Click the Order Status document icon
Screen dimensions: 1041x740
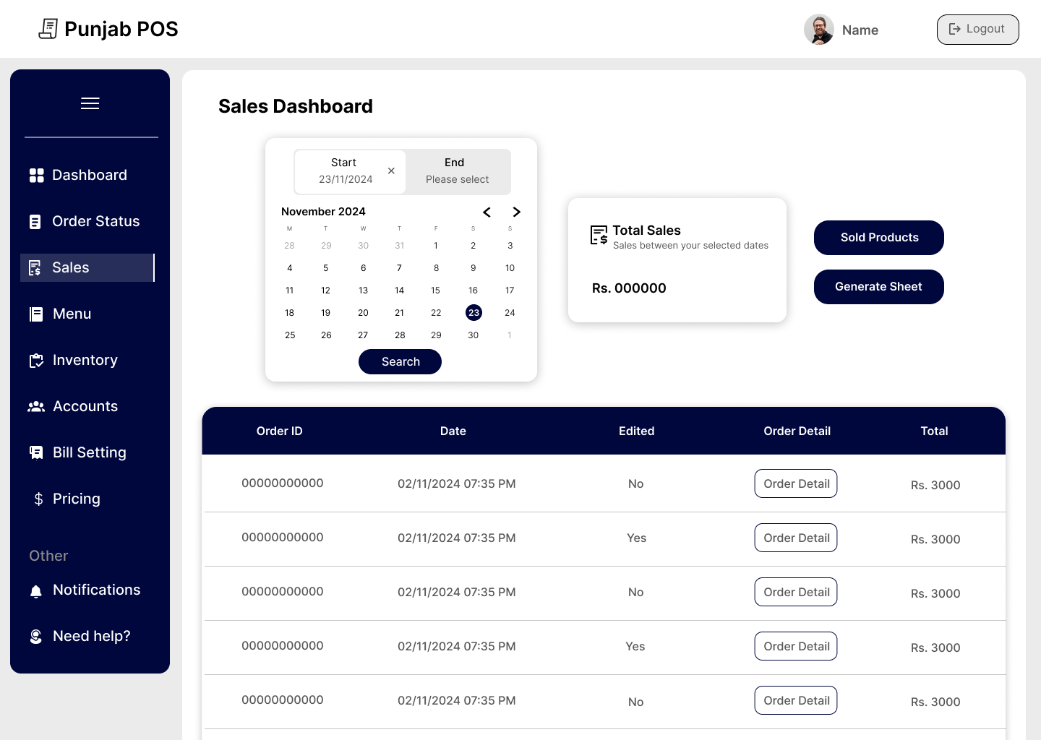coord(35,222)
